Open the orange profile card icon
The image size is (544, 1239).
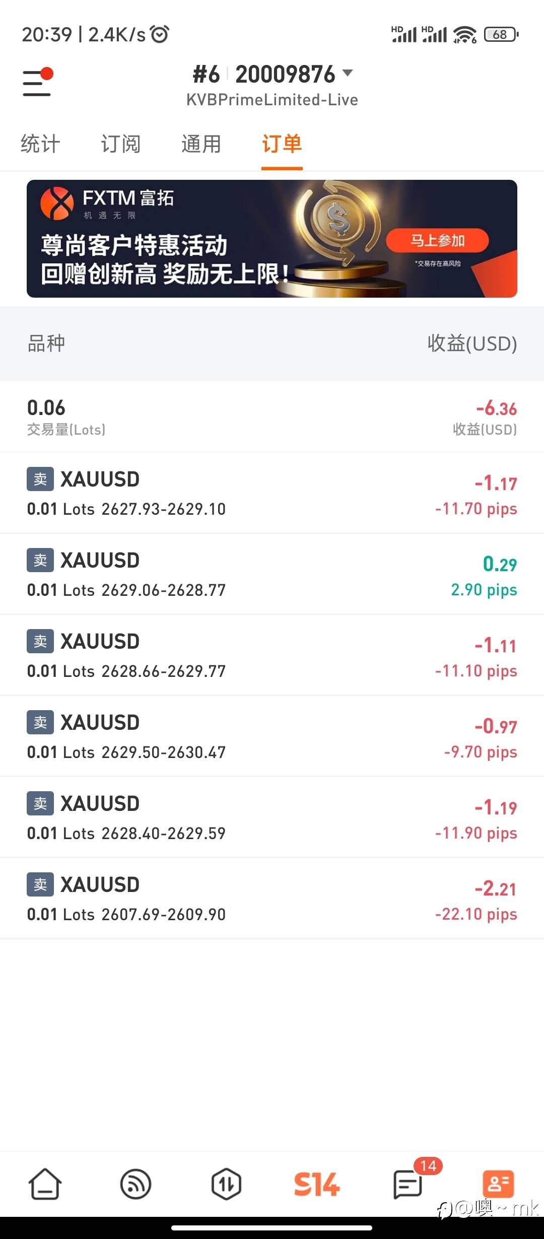coord(498,1184)
